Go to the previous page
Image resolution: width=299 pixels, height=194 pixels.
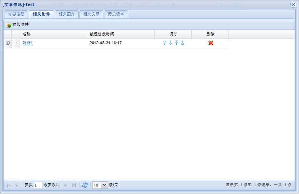17,185
